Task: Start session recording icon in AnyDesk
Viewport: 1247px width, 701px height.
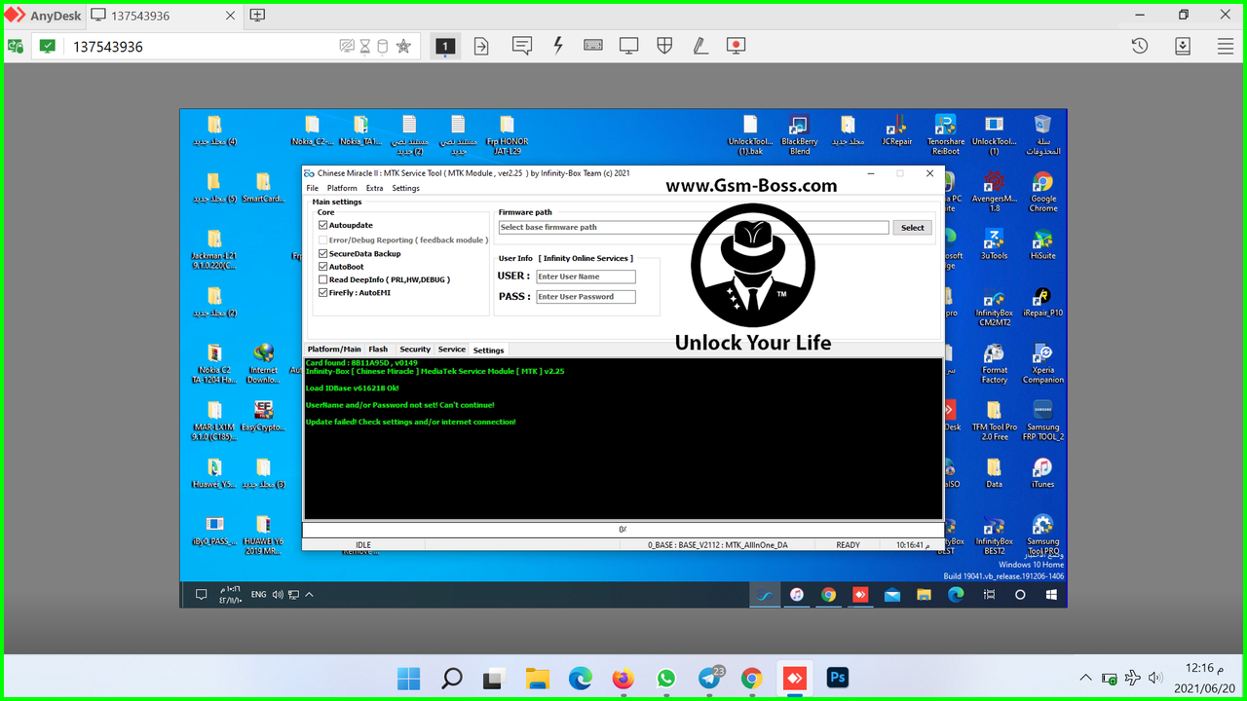Action: (737, 46)
